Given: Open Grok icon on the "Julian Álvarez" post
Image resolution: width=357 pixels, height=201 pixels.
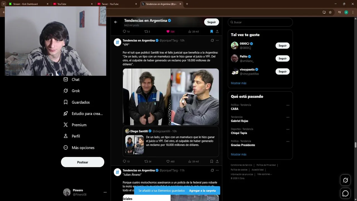Looking at the screenshot, I should pos(212,170).
